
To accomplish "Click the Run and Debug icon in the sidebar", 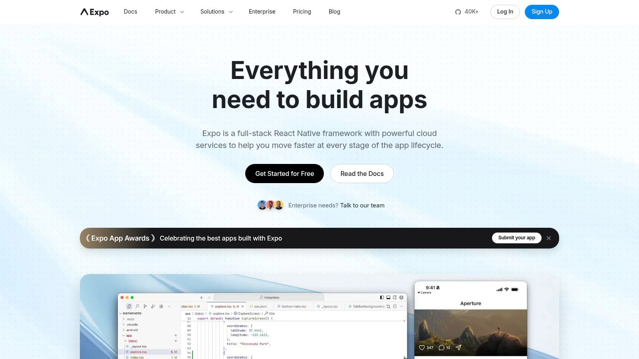I will 153,306.
